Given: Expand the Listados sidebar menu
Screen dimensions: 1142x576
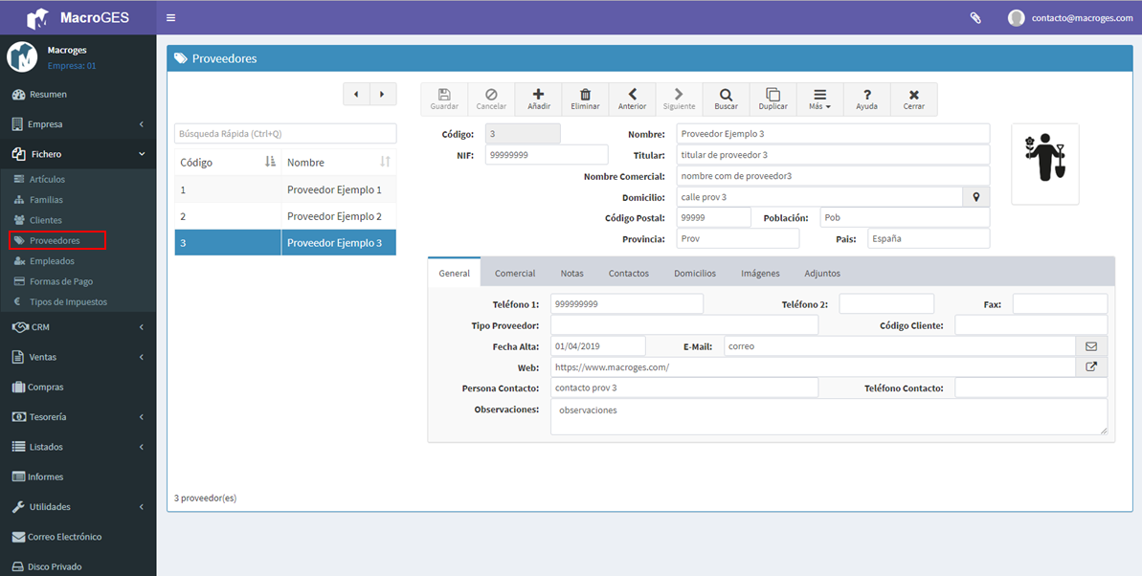Looking at the screenshot, I should tap(78, 447).
